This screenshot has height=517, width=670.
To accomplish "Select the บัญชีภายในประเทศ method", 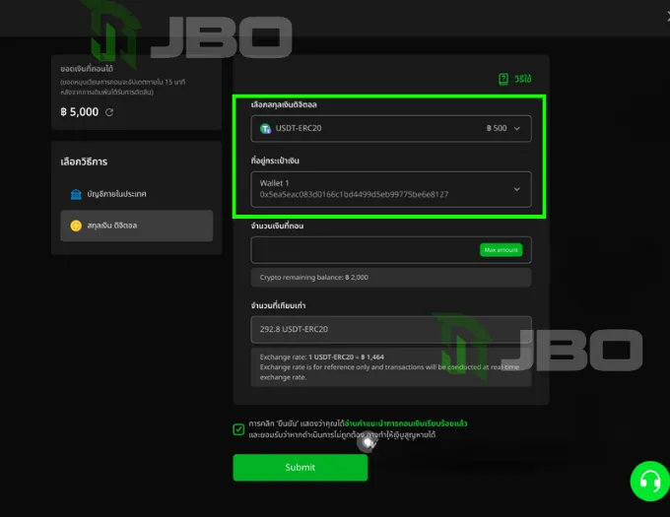I will (136, 194).
